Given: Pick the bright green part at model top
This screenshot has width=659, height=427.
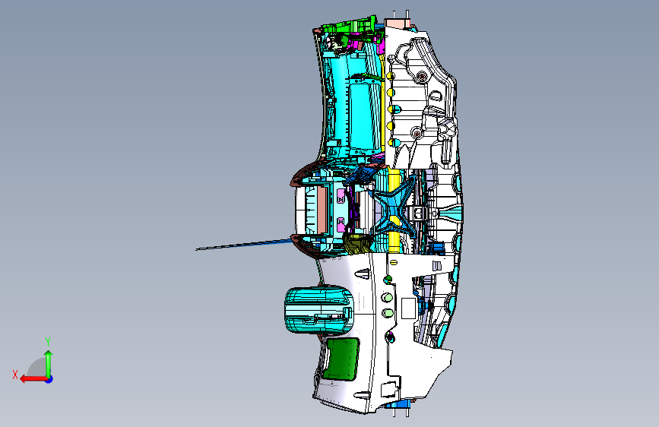Looking at the screenshot, I should coord(347,26).
